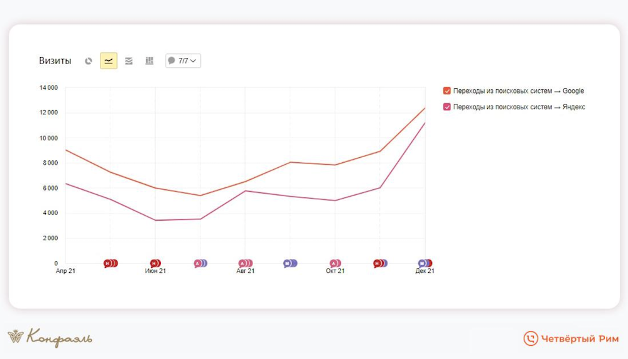
Task: Switch to bar columns chart view
Action: [x=149, y=61]
